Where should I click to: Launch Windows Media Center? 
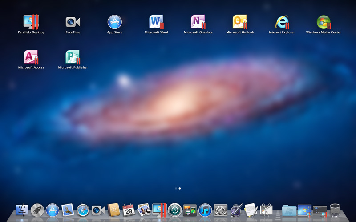(324, 22)
